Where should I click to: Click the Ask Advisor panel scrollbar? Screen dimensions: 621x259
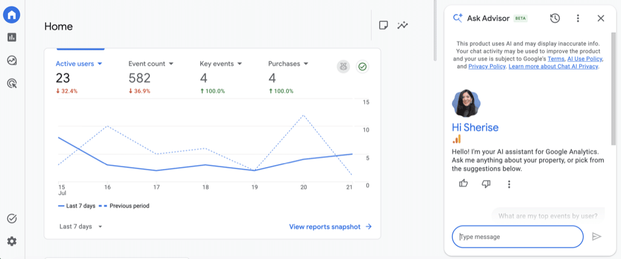614,89
